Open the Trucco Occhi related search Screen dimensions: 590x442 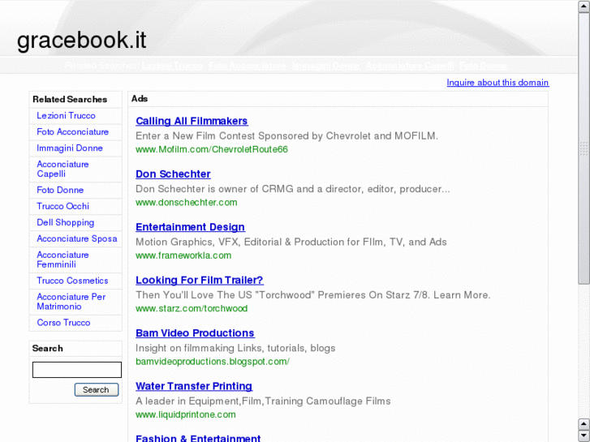(x=62, y=206)
